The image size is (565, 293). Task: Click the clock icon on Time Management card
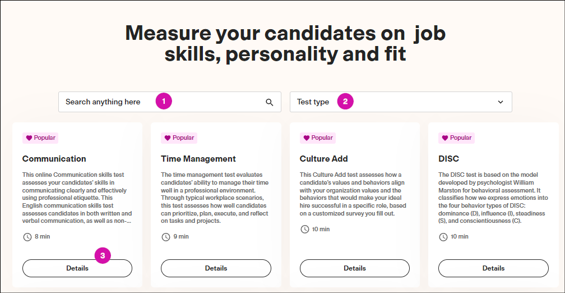[x=165, y=237]
